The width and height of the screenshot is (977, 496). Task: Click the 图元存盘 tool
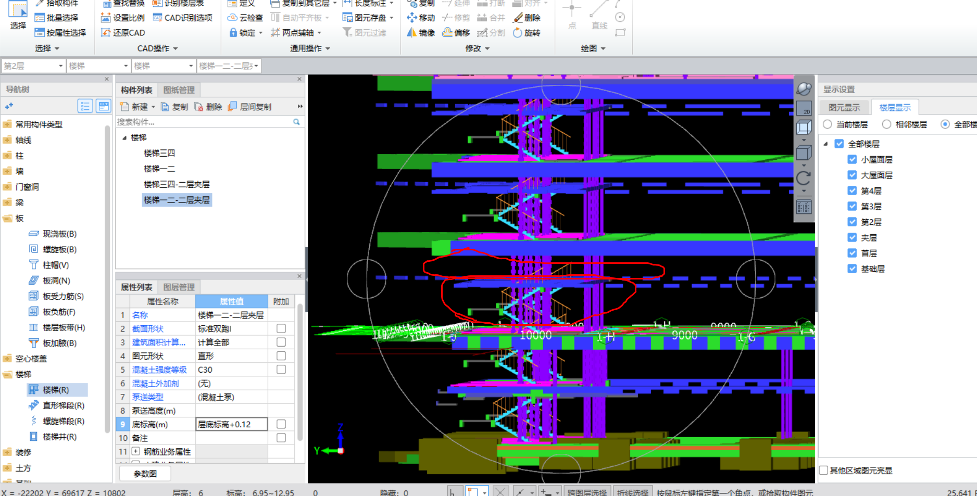click(x=368, y=18)
